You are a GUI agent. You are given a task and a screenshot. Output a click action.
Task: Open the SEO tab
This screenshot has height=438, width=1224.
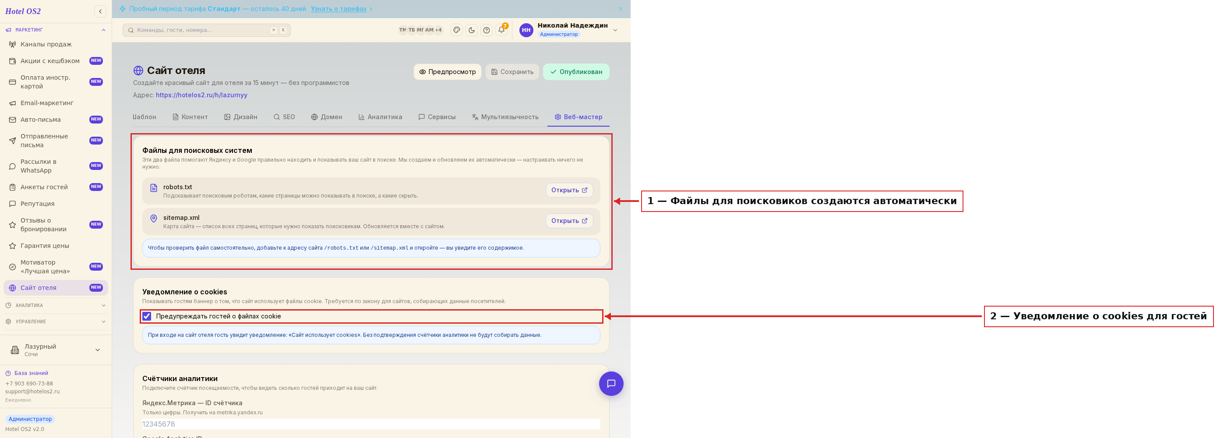tap(284, 117)
